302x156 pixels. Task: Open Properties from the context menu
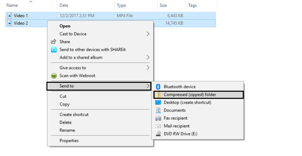100,141
